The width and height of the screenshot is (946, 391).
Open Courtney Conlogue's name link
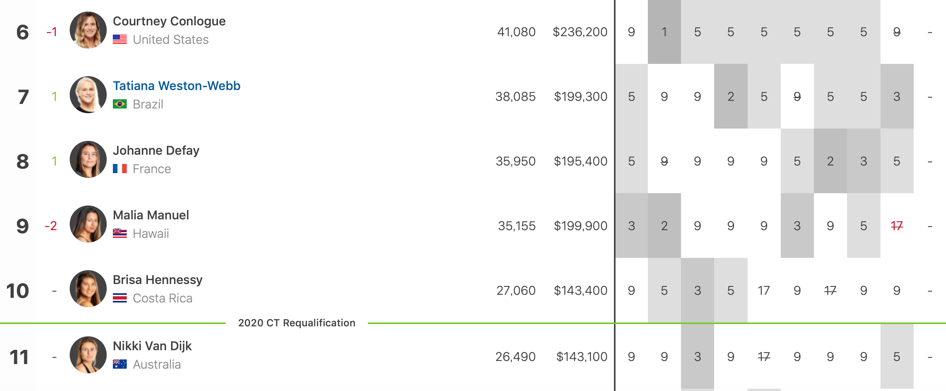tap(169, 21)
